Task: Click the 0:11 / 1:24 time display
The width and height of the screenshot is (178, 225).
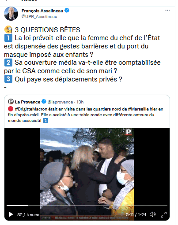Action: (136, 215)
